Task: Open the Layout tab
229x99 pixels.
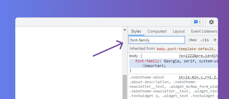Action: pyautogui.click(x=179, y=31)
